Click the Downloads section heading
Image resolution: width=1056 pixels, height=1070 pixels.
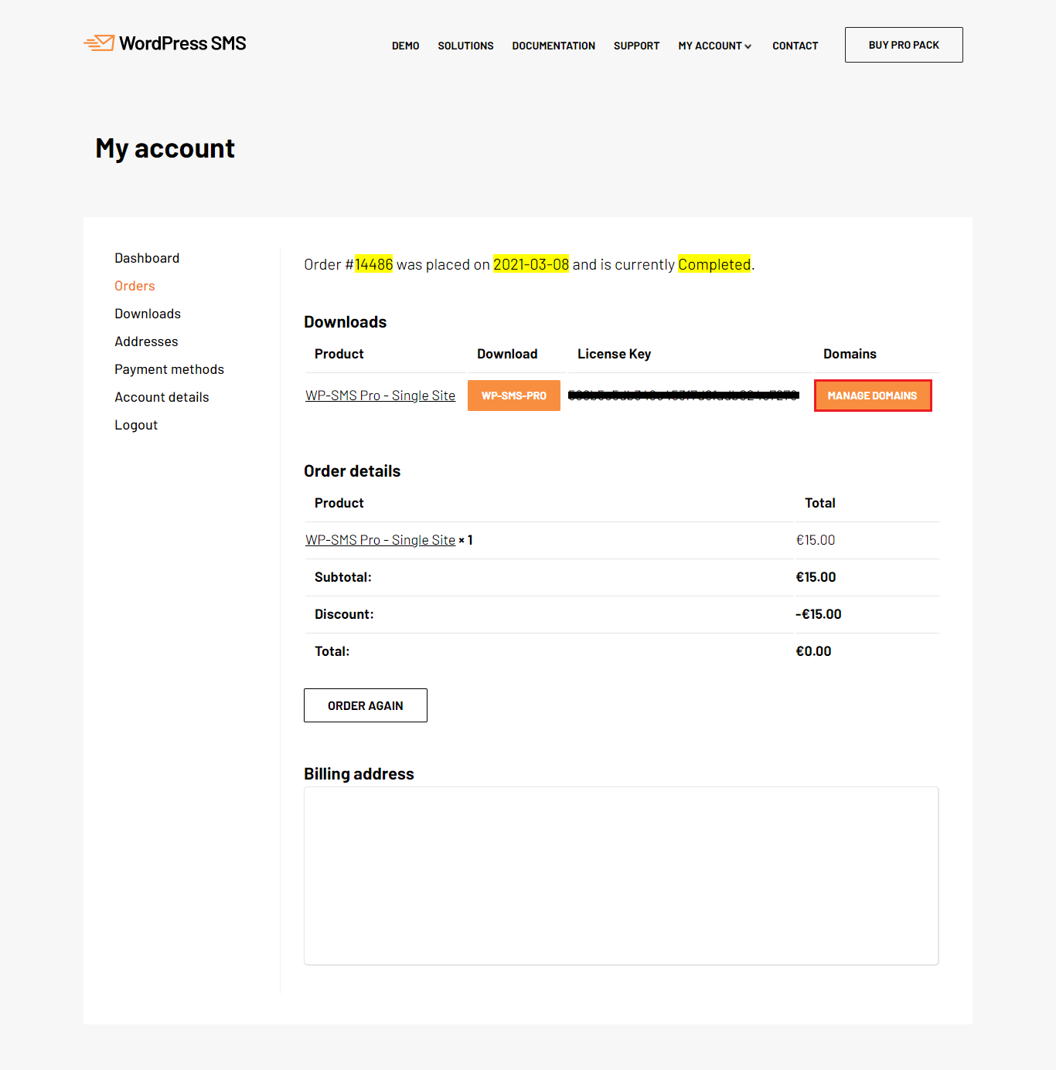click(x=346, y=322)
